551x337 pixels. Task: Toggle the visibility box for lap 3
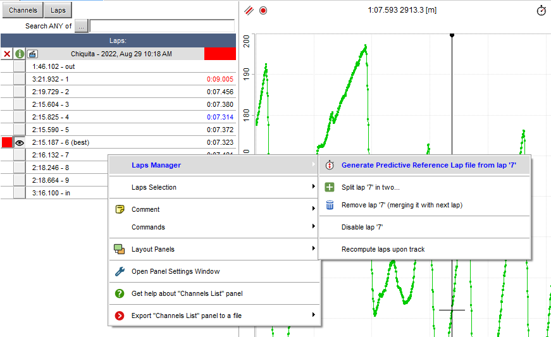20,104
